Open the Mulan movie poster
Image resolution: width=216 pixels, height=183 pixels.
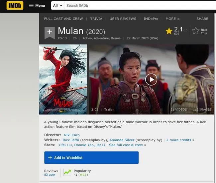point(63,80)
